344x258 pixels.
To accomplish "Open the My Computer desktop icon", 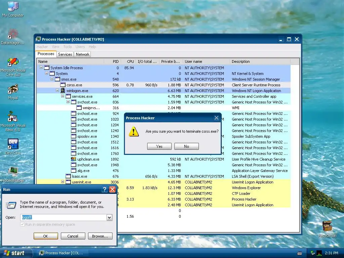I will pyautogui.click(x=13, y=9).
